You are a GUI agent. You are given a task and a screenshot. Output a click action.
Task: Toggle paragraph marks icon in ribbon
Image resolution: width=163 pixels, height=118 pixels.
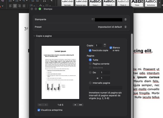pyautogui.click(x=52, y=1)
